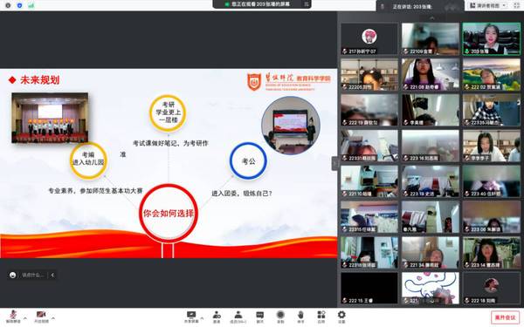Viewport: 524px width, 327px height.
Task: Expand audio options arrow beside microphone
Action: click(x=25, y=318)
